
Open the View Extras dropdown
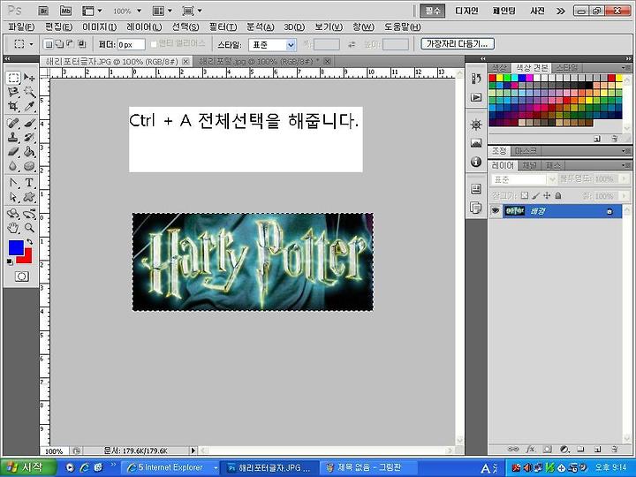click(x=92, y=11)
